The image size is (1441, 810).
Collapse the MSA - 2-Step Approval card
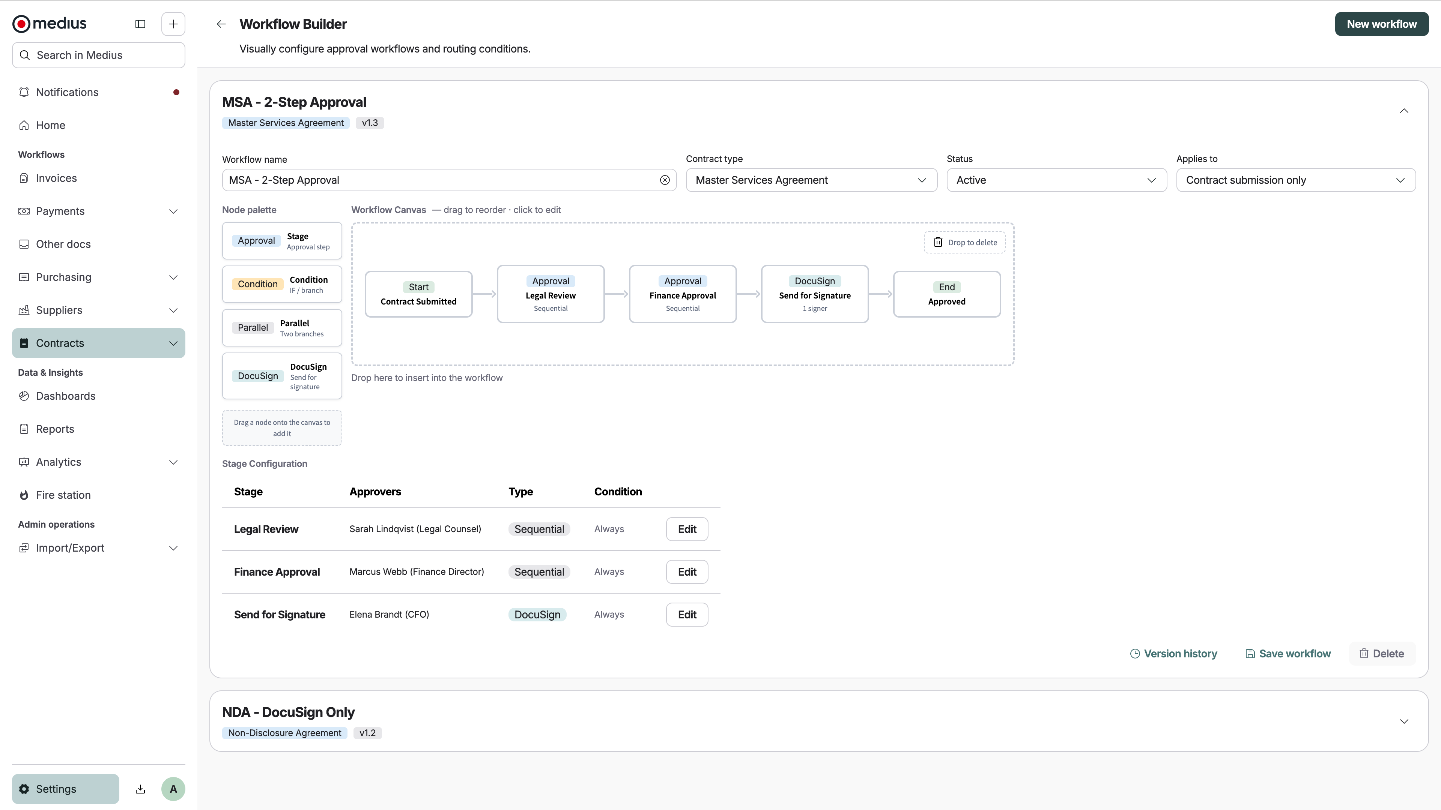(x=1404, y=111)
